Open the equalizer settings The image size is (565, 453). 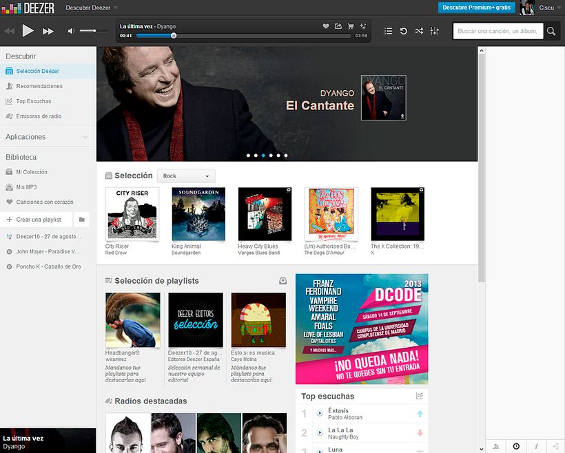[435, 31]
